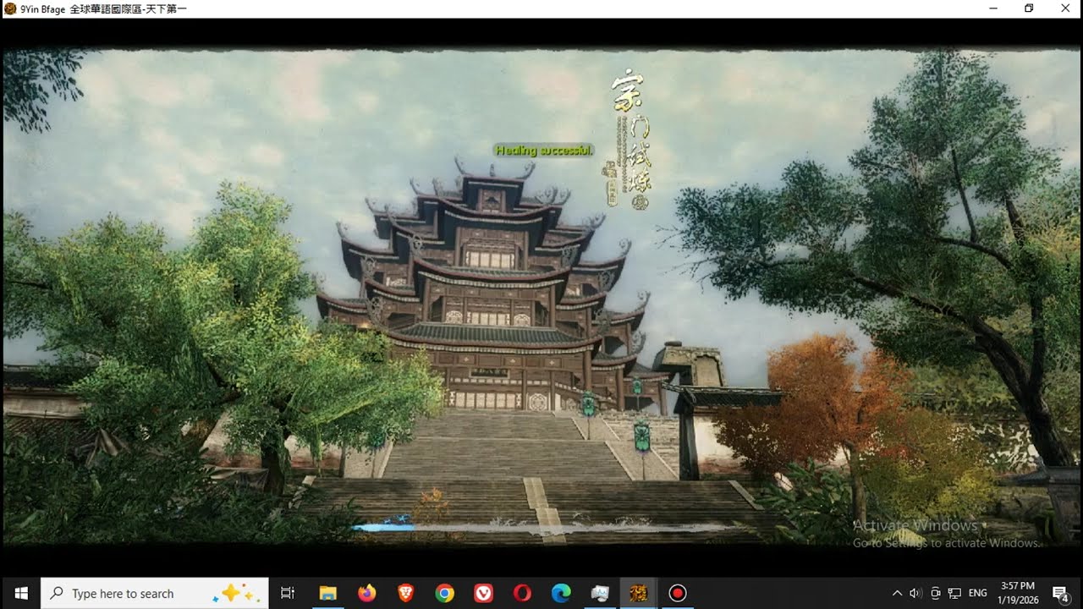Viewport: 1083px width, 609px height.
Task: Launch Firefox from the taskbar
Action: (x=366, y=593)
